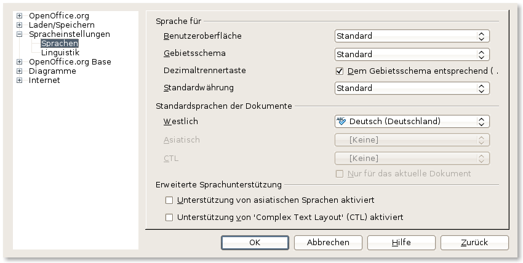Enable support for Asian languages checkbox
This screenshot has height=263, width=523.
click(x=169, y=200)
